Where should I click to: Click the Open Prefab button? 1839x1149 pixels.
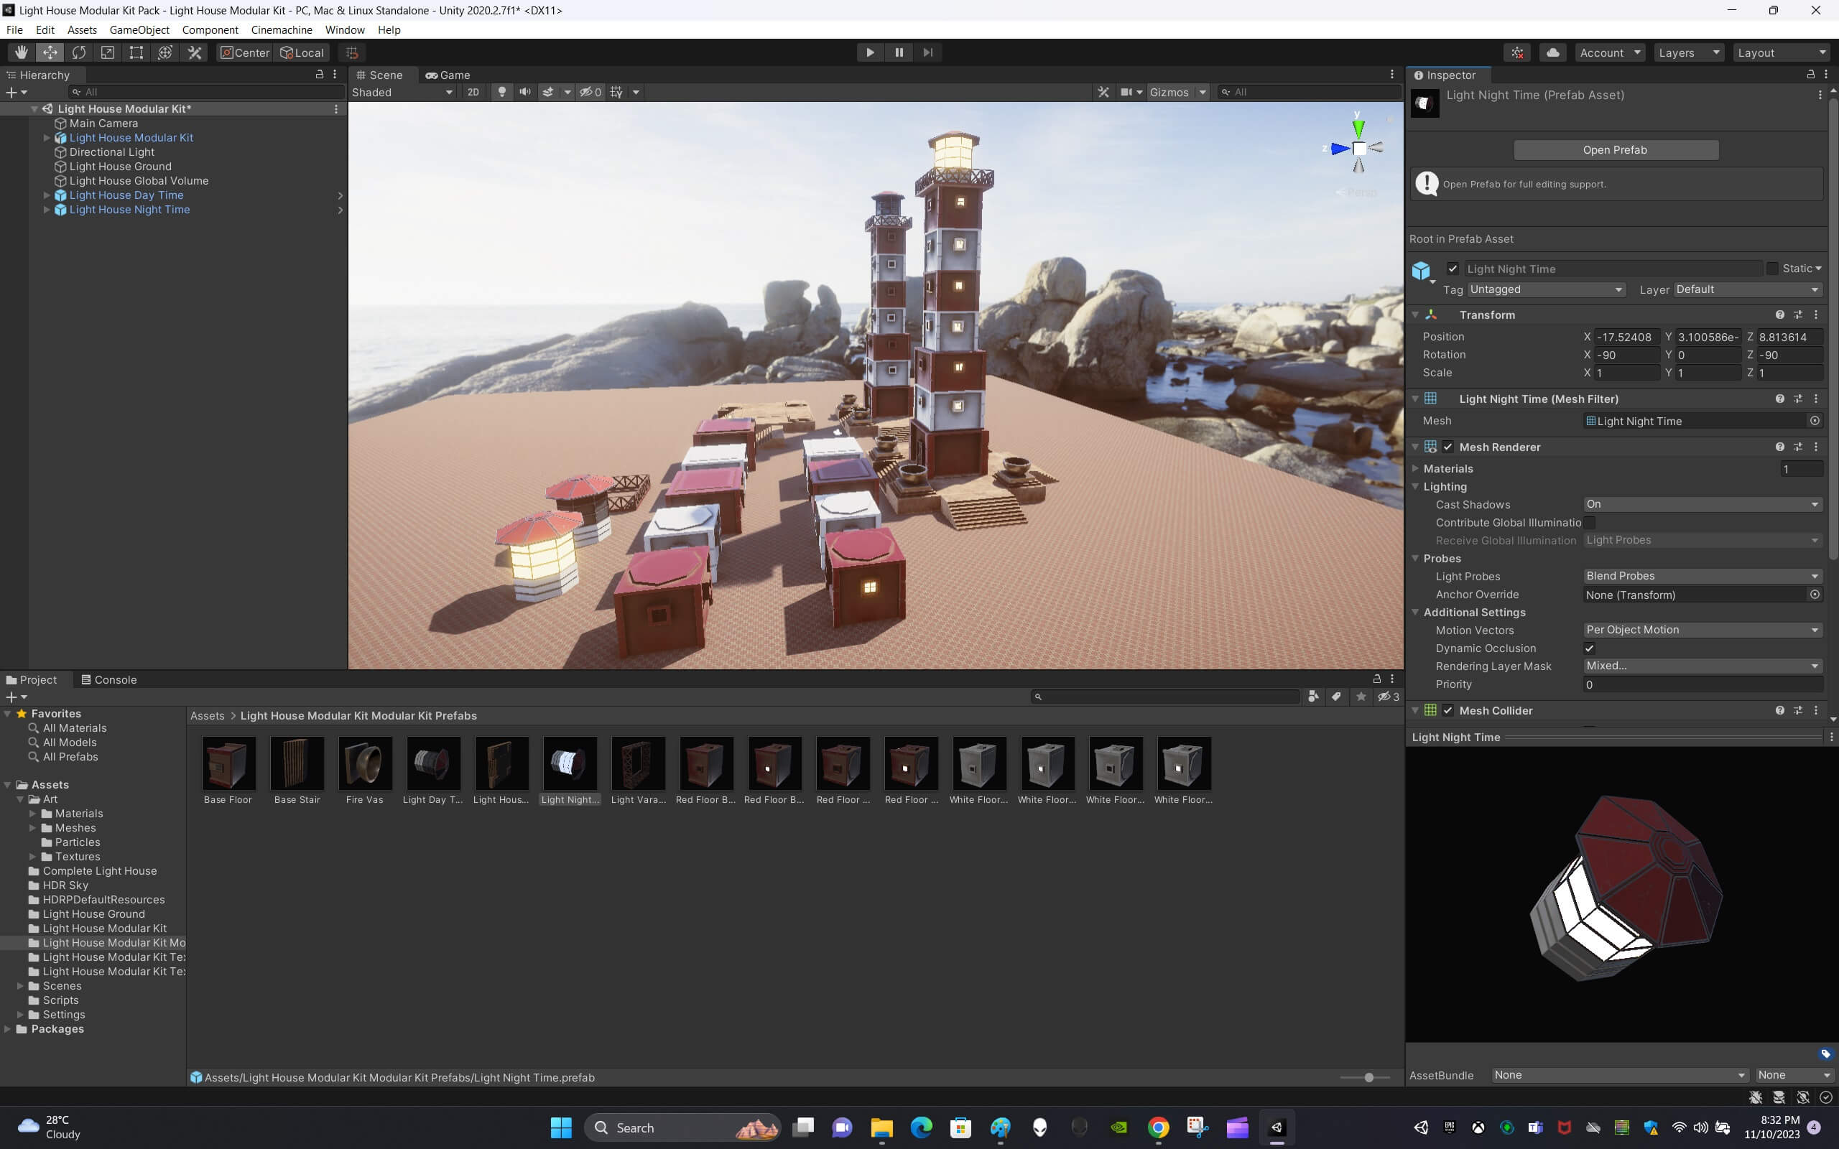[1615, 149]
